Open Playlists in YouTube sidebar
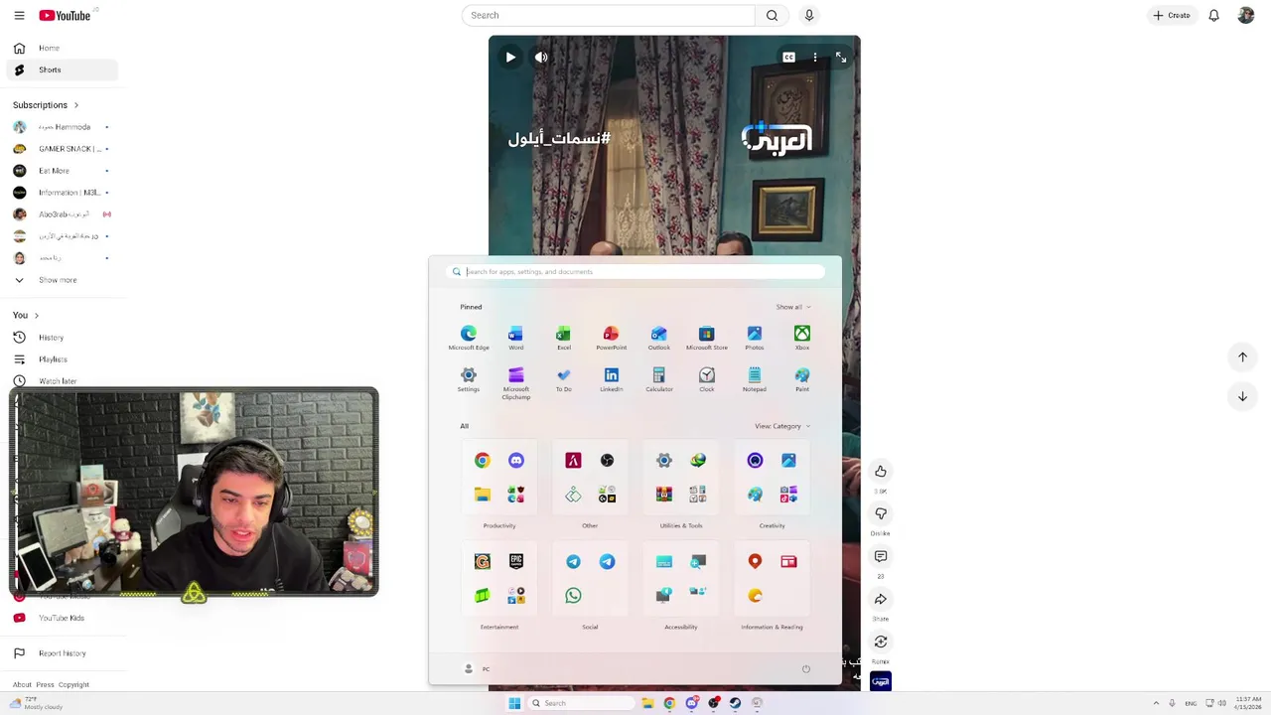Screen dimensions: 1271x715 point(62,359)
